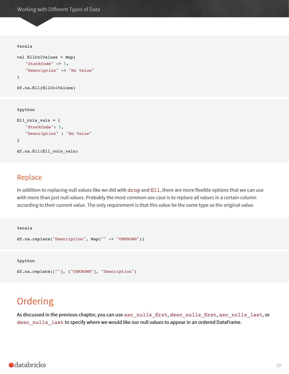Click the "UNKNOWN" string in the Scala replace

tap(128, 239)
